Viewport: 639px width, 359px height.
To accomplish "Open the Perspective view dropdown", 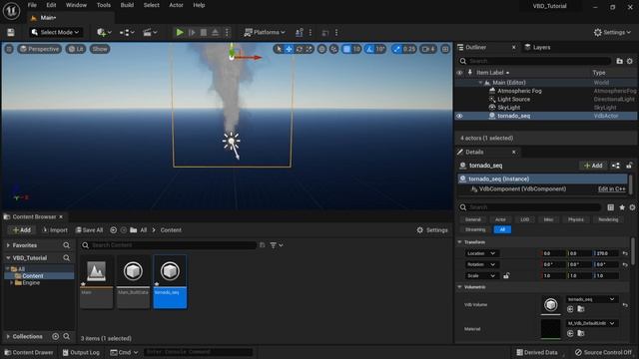I will pos(40,49).
